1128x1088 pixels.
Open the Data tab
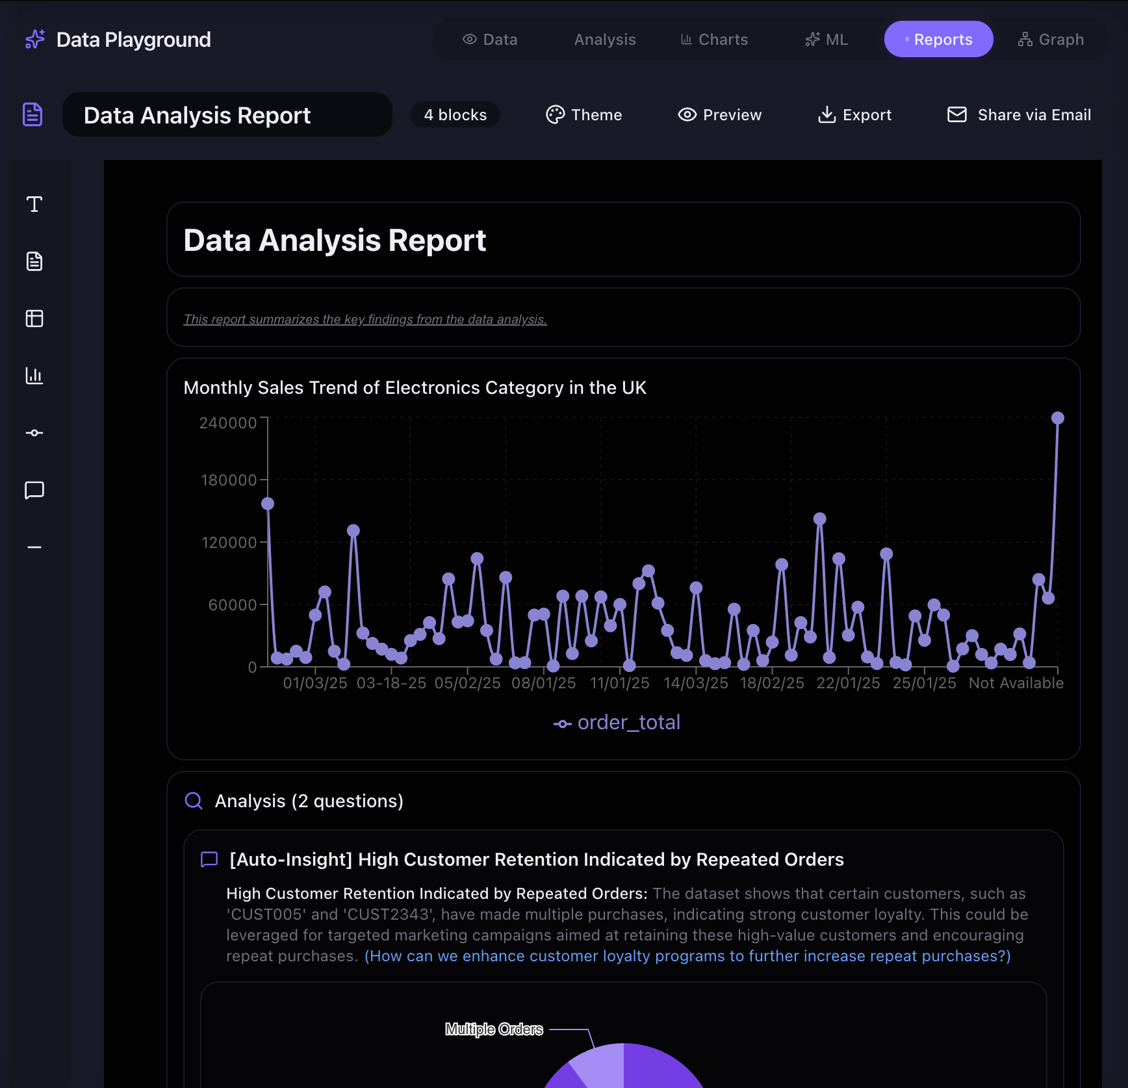pyautogui.click(x=490, y=40)
